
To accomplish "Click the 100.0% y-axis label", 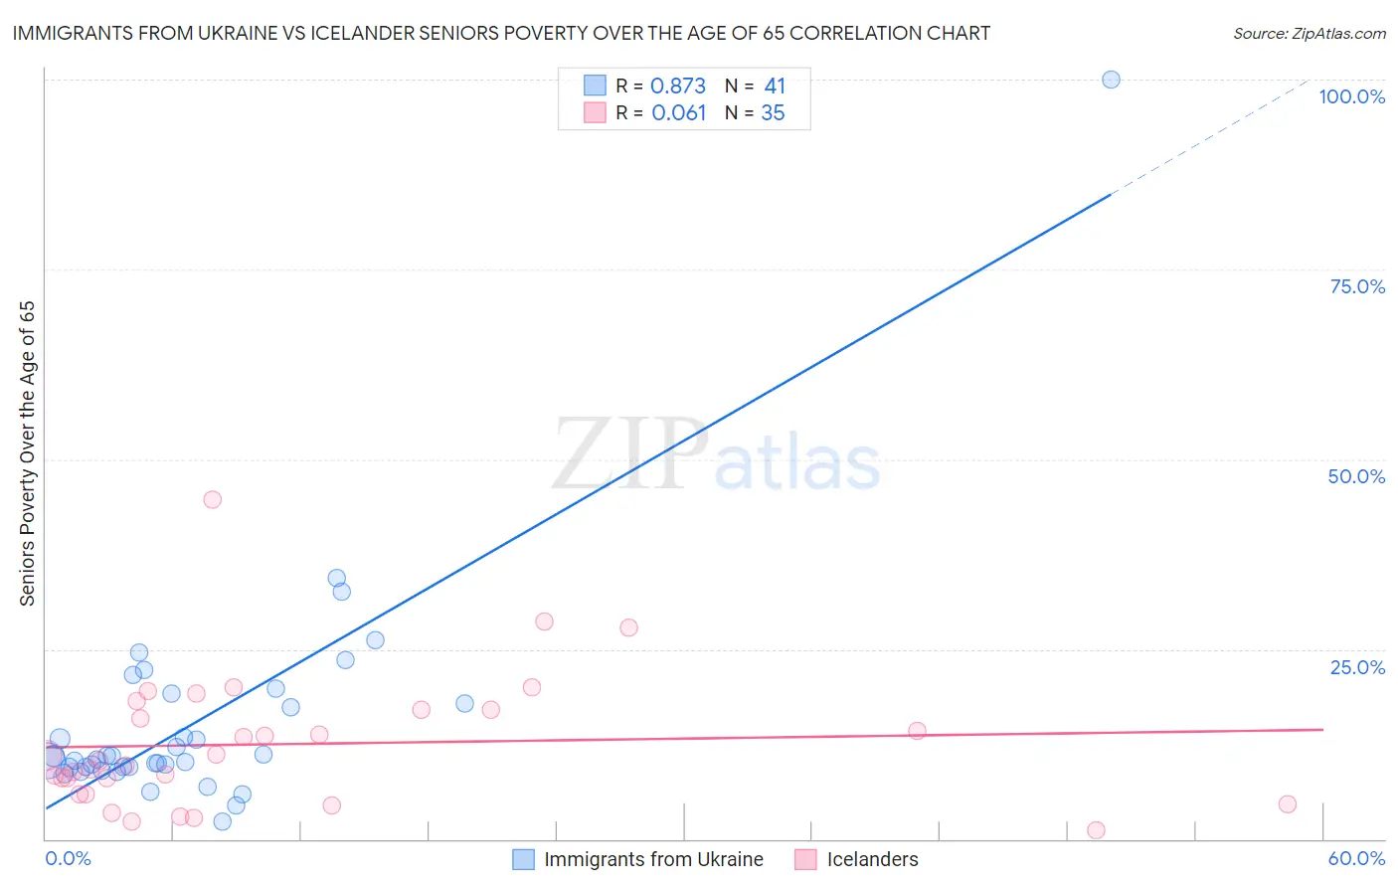I will pos(1351,96).
